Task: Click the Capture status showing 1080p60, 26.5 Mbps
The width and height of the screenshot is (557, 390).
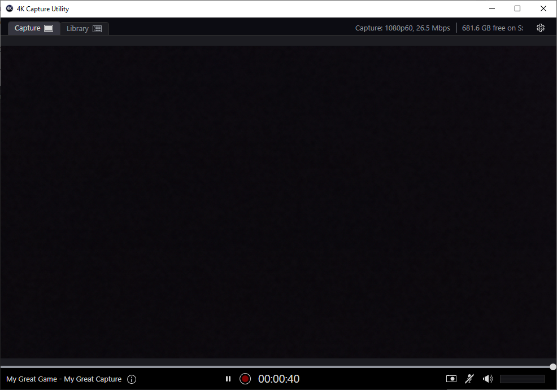Action: [402, 27]
